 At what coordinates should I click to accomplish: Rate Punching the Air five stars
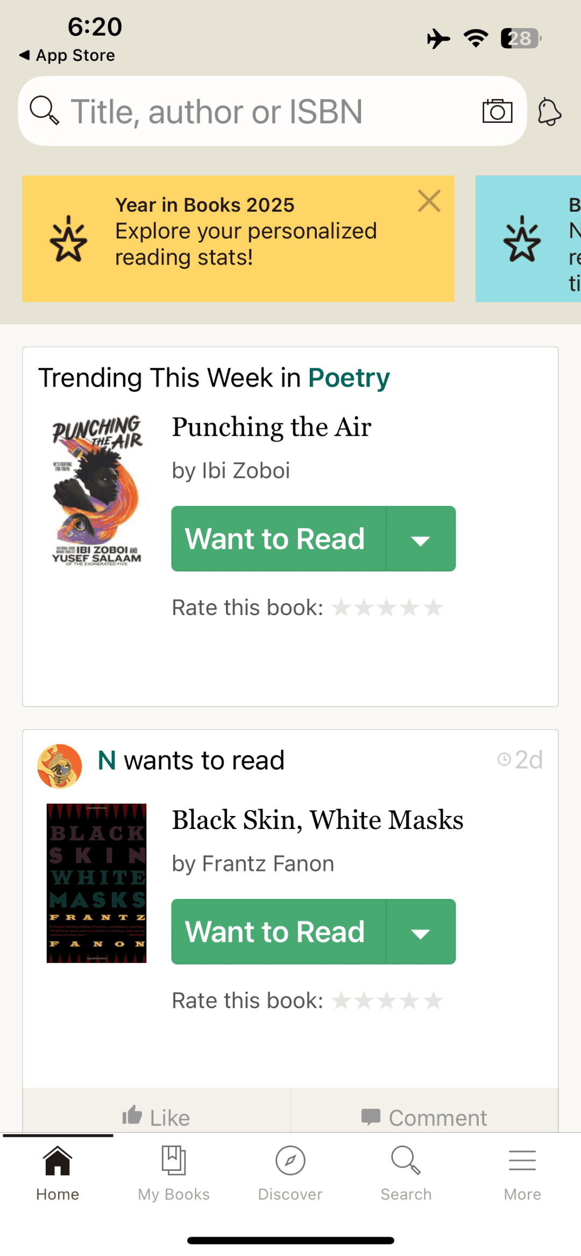(x=433, y=608)
